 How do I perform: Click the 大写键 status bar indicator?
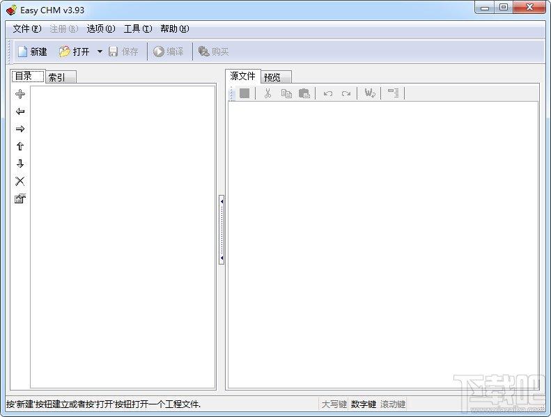(x=334, y=404)
